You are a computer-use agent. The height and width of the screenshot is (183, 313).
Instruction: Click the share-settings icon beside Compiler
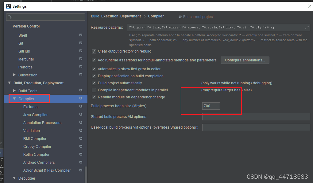tap(81, 98)
